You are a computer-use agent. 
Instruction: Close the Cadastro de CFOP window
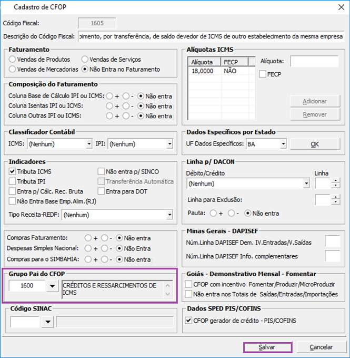[x=341, y=7]
